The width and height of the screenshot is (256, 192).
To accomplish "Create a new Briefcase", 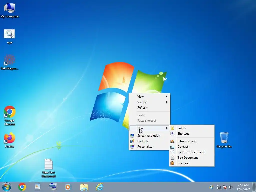I will click(x=192, y=163).
